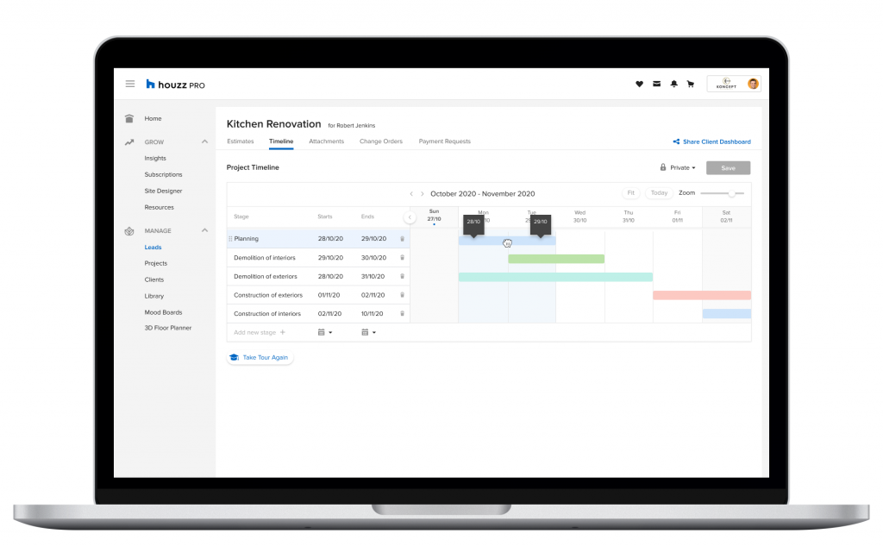Image resolution: width=883 pixels, height=546 pixels.
Task: Open the shopping cart icon
Action: [690, 84]
